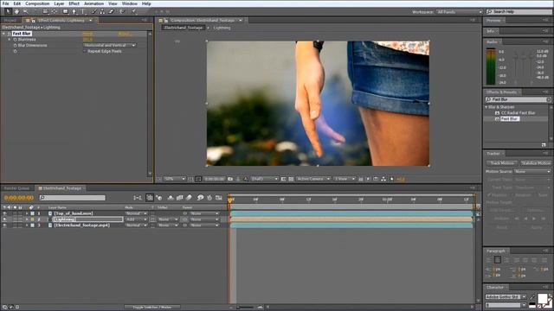Image resolution: width=554 pixels, height=311 pixels.
Task: Take snapshot with camera icon in viewer
Action: pos(230,179)
